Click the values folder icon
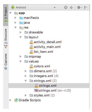 pos(26,61)
